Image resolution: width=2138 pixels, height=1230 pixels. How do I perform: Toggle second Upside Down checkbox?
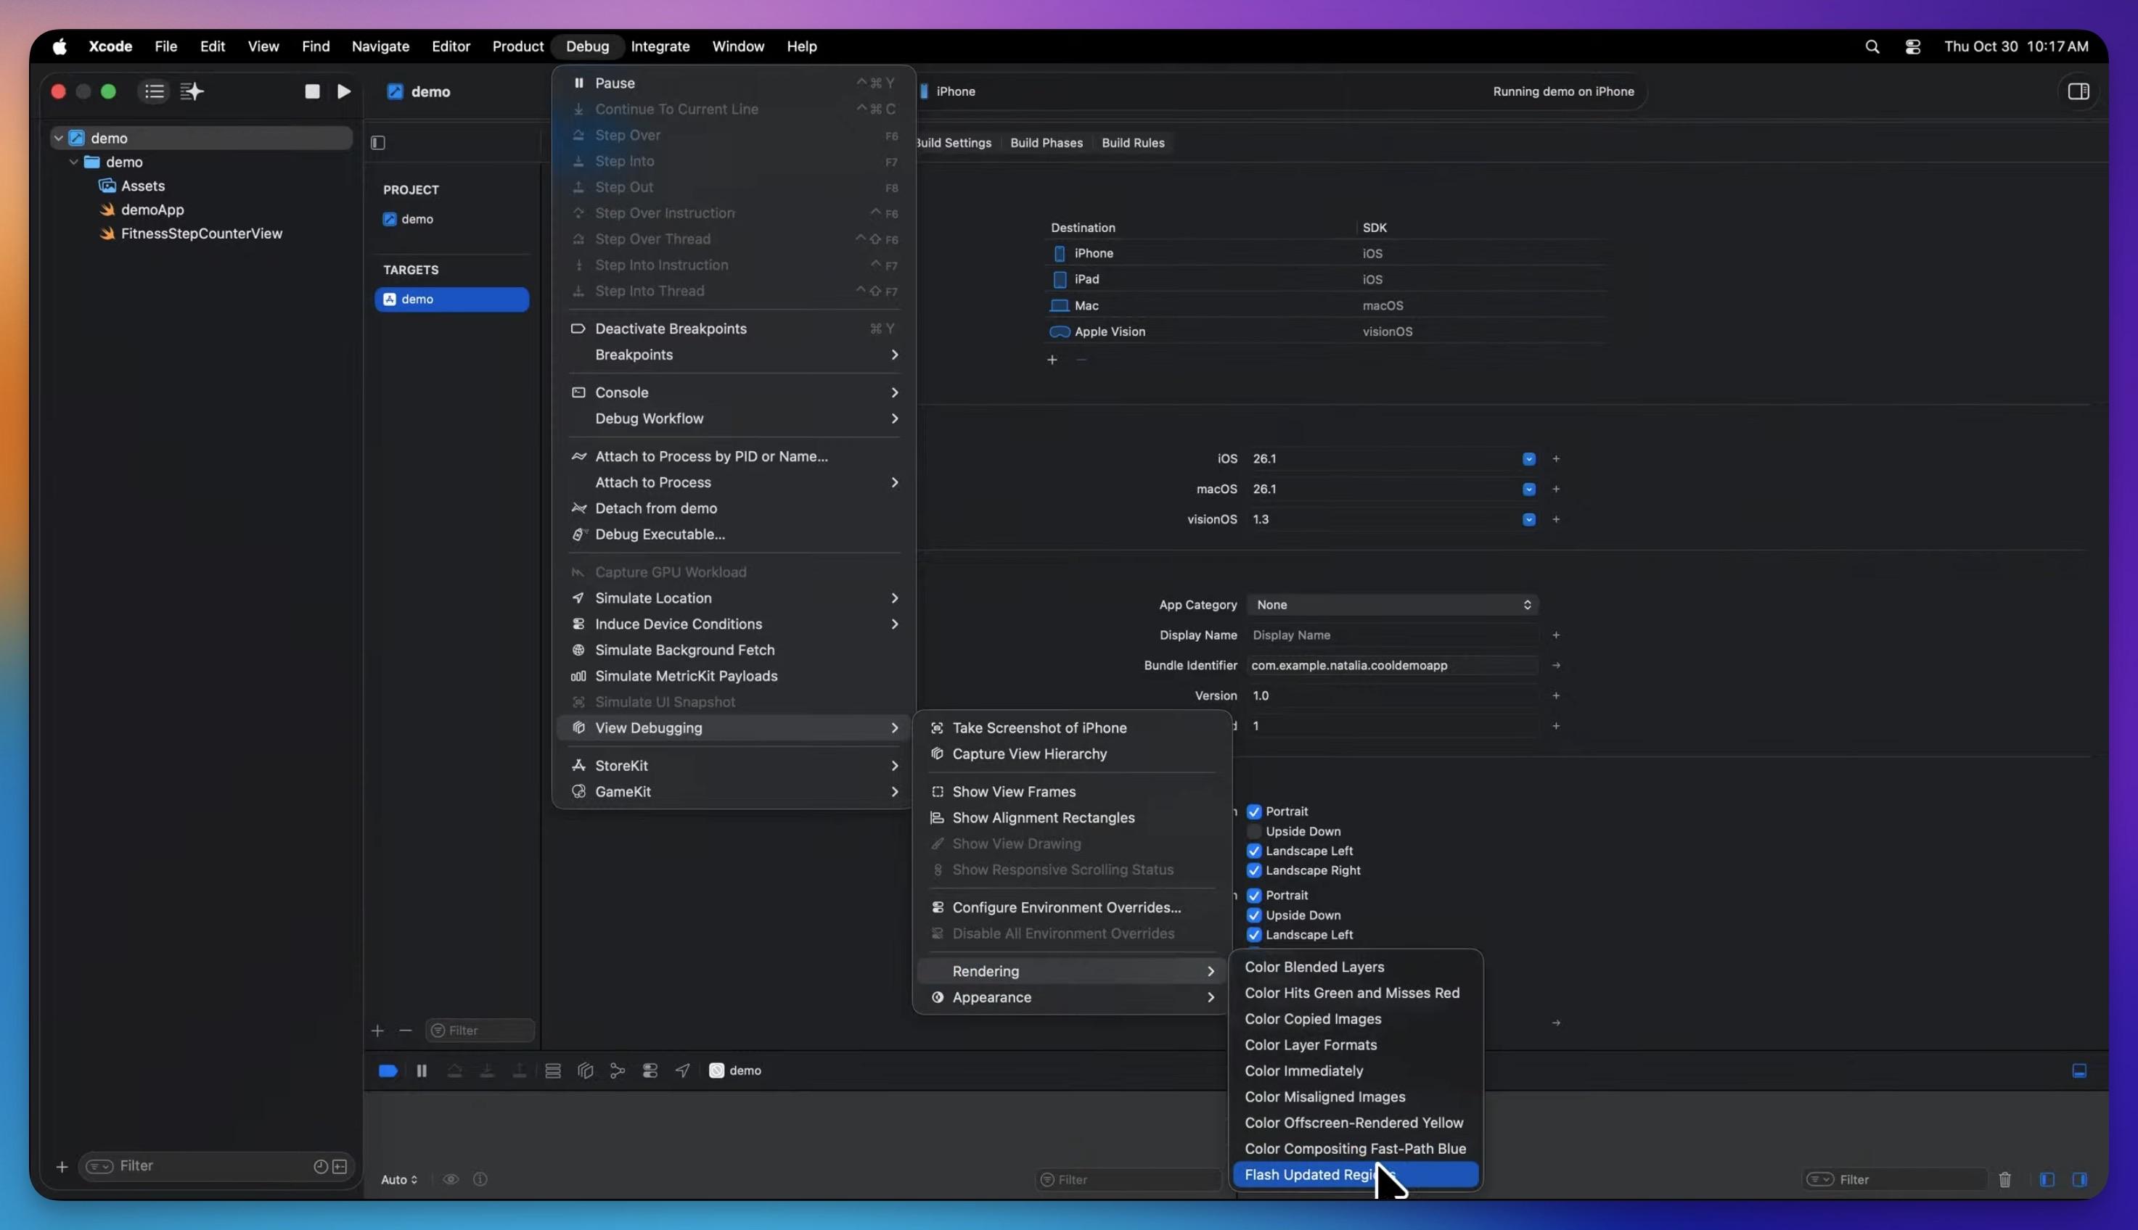1254,915
